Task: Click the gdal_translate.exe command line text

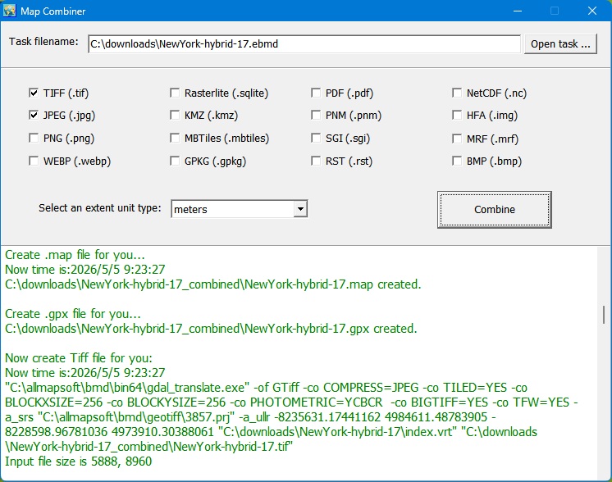Action: pyautogui.click(x=291, y=417)
